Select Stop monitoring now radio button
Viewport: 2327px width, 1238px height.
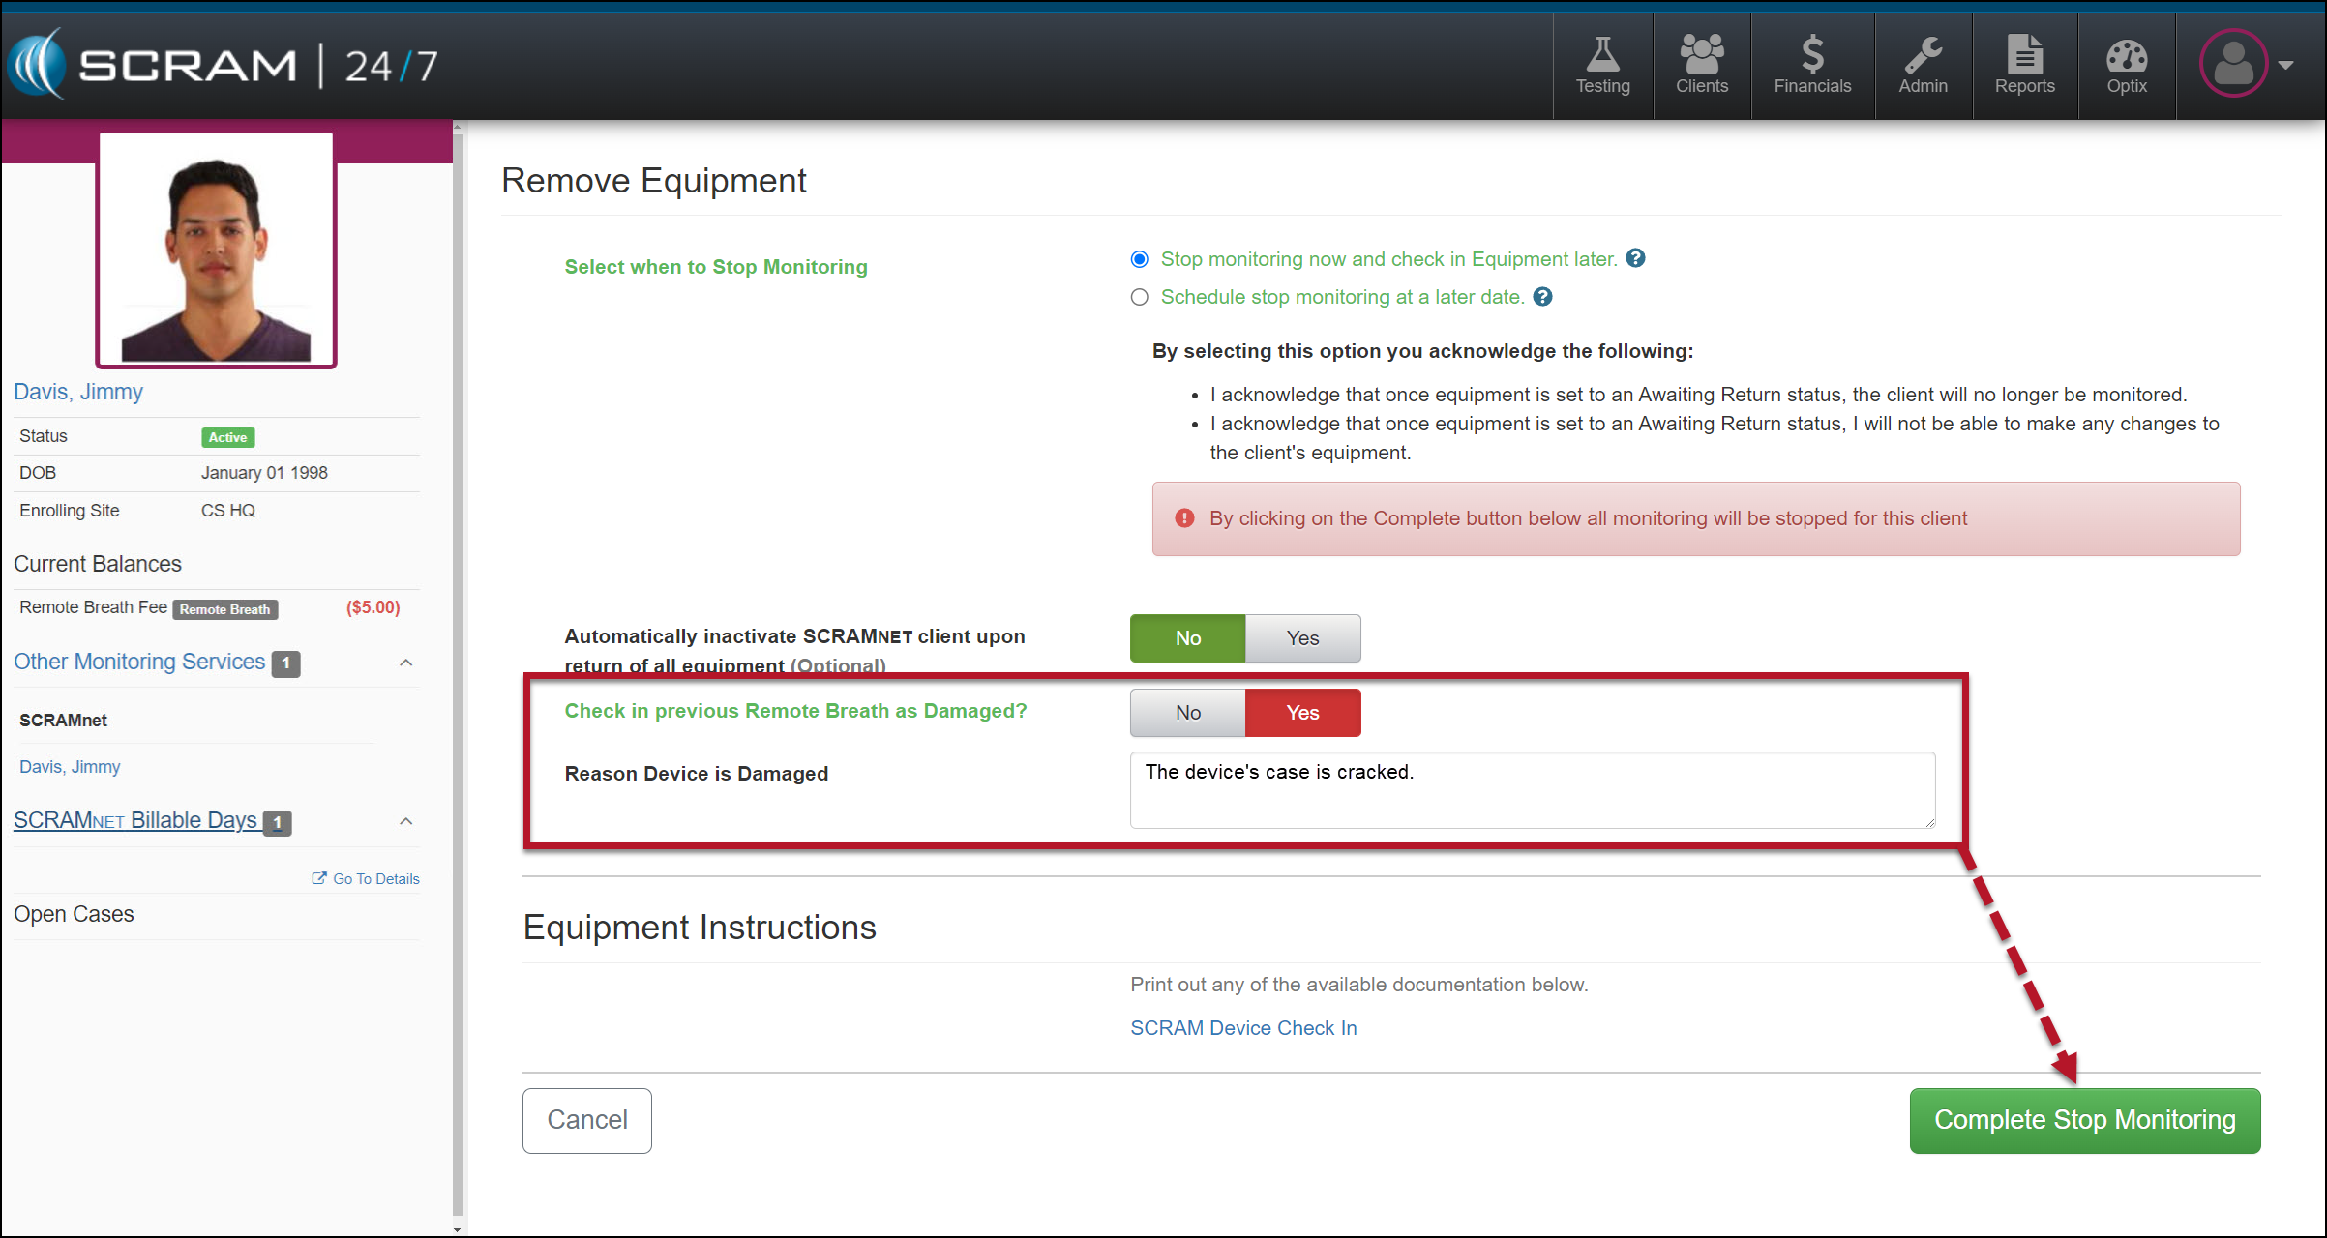click(x=1140, y=259)
